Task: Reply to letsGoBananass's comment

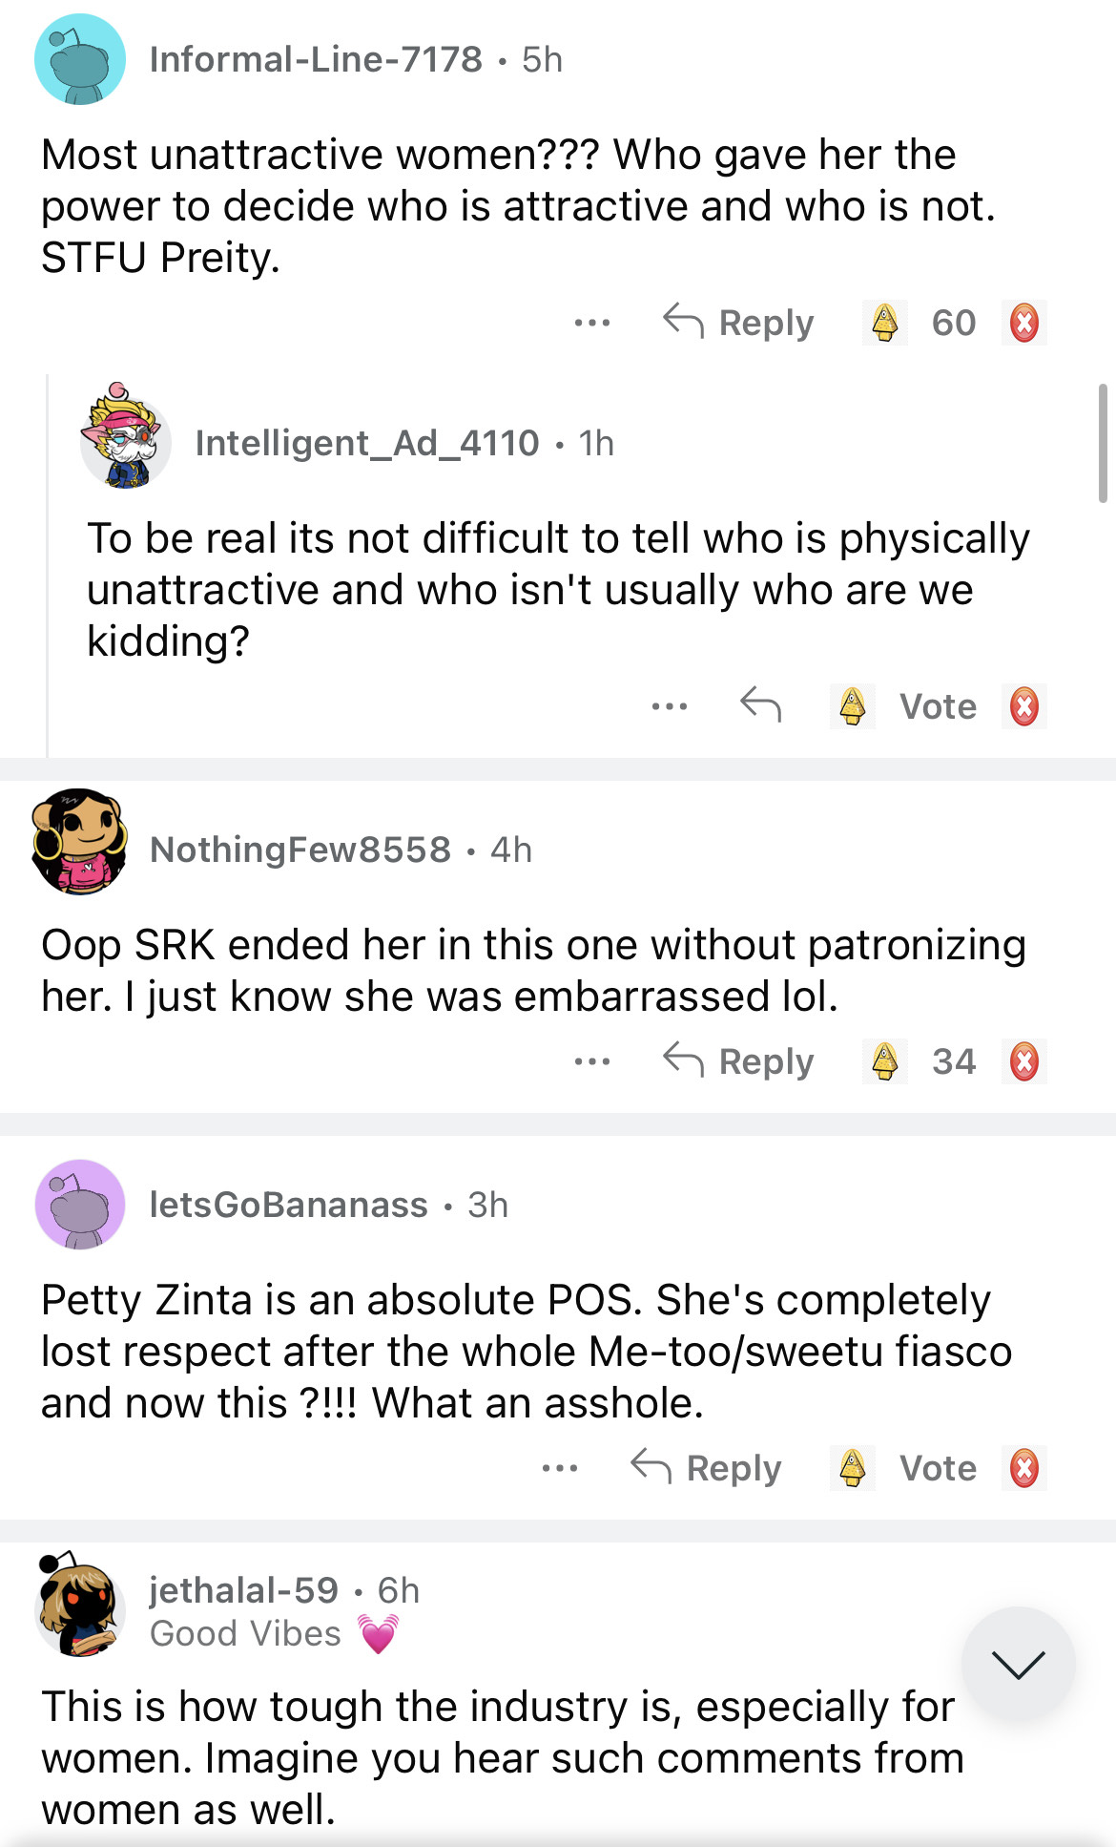Action: pos(706,1468)
